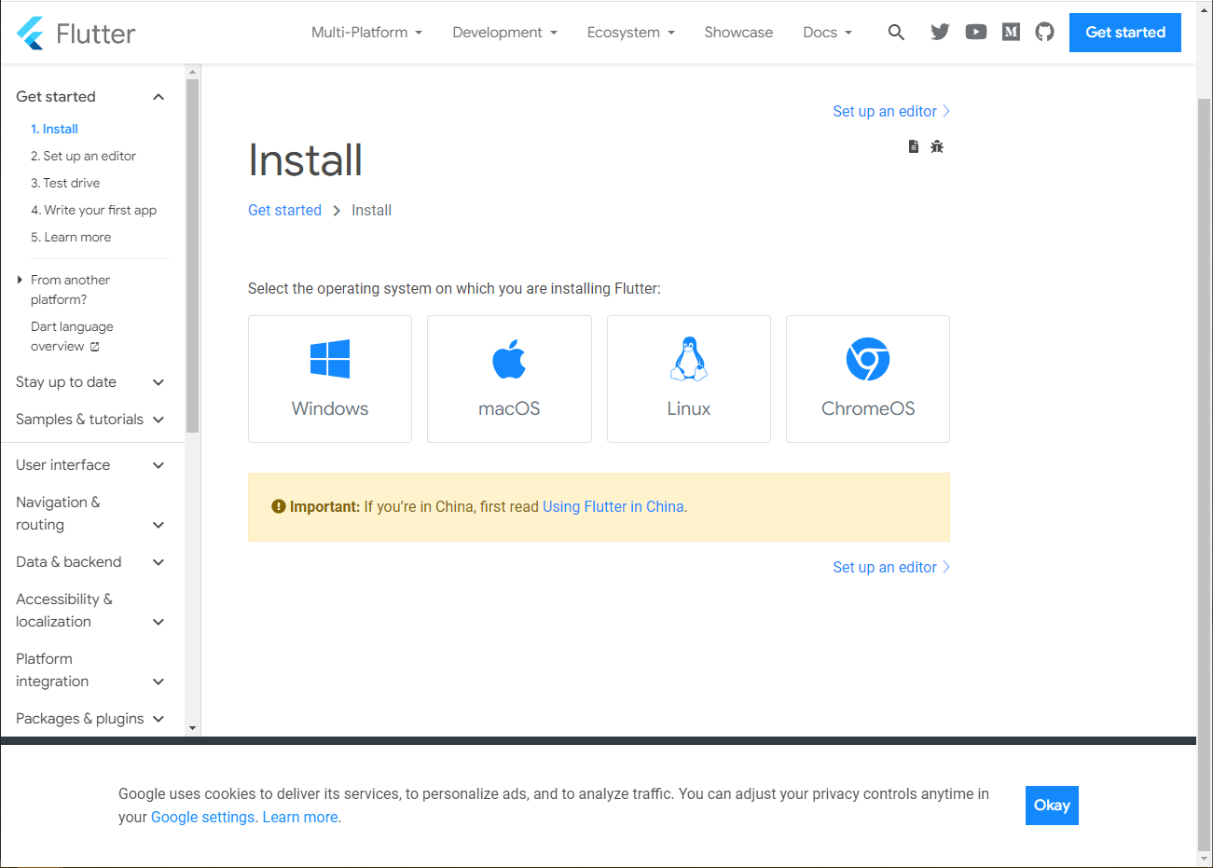Click sidebar scrollbar up arrow

click(x=193, y=72)
